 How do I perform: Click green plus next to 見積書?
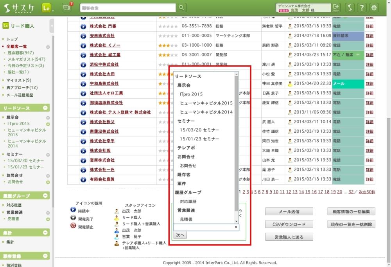pos(48,219)
